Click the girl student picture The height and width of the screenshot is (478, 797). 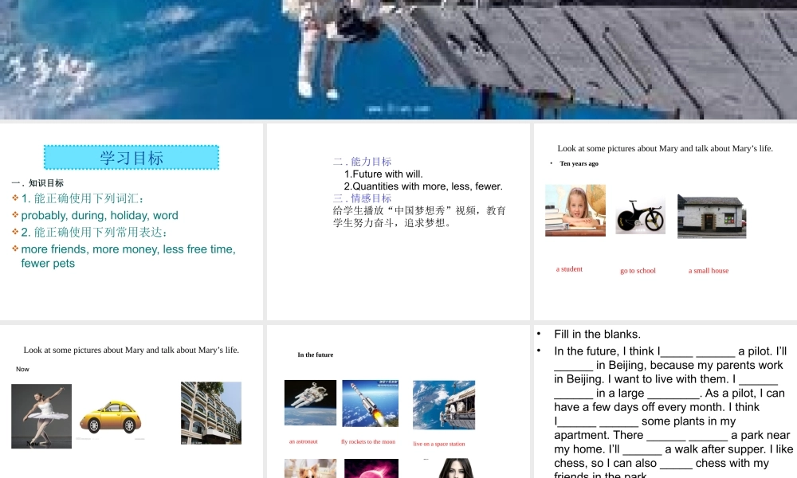(x=575, y=210)
